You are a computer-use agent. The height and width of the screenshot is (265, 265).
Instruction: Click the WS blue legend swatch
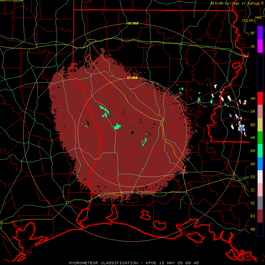click(260, 164)
